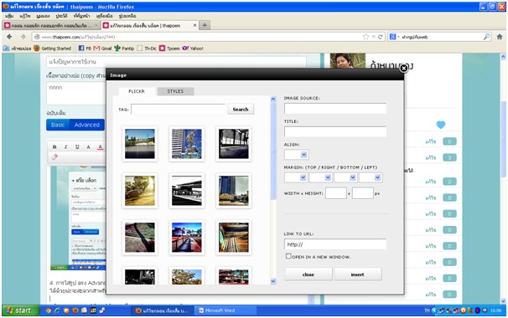Switch editor to Basic mode

coord(58,125)
